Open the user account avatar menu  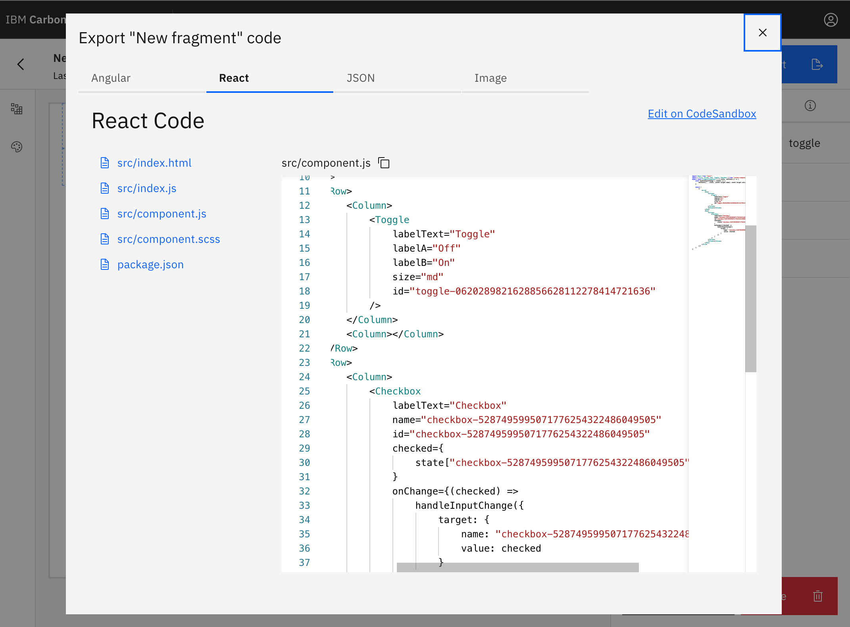click(x=831, y=20)
